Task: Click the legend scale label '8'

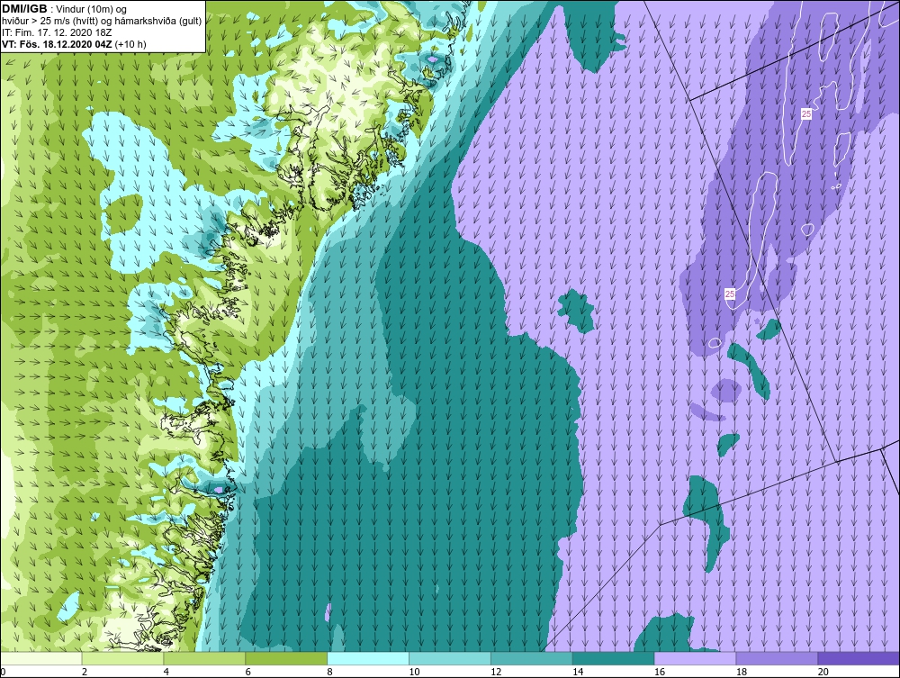Action: point(329,672)
